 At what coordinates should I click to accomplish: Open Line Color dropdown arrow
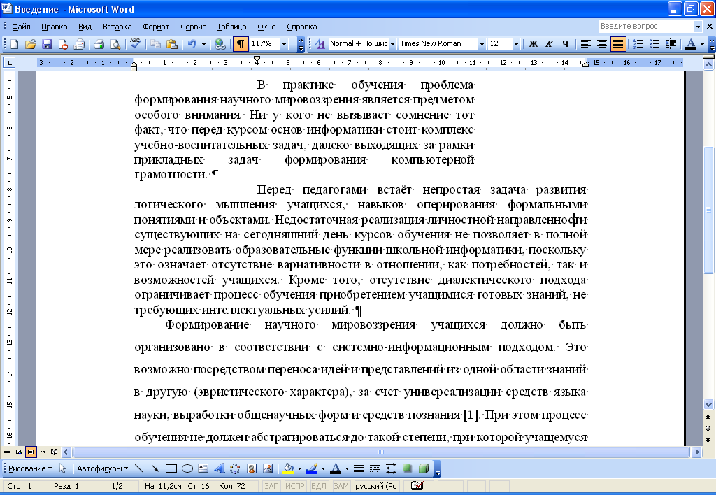click(x=323, y=468)
